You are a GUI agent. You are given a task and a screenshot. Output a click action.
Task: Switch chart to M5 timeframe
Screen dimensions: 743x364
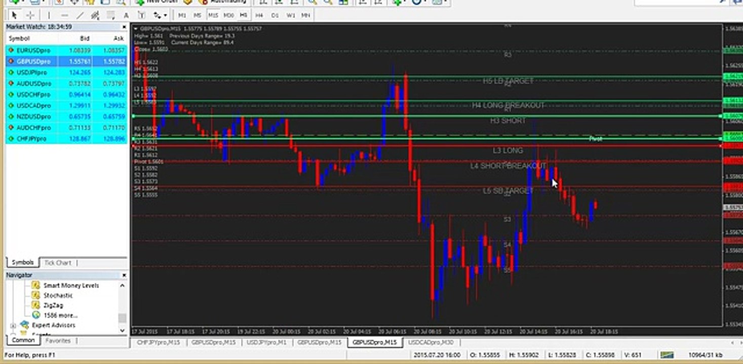click(x=198, y=15)
